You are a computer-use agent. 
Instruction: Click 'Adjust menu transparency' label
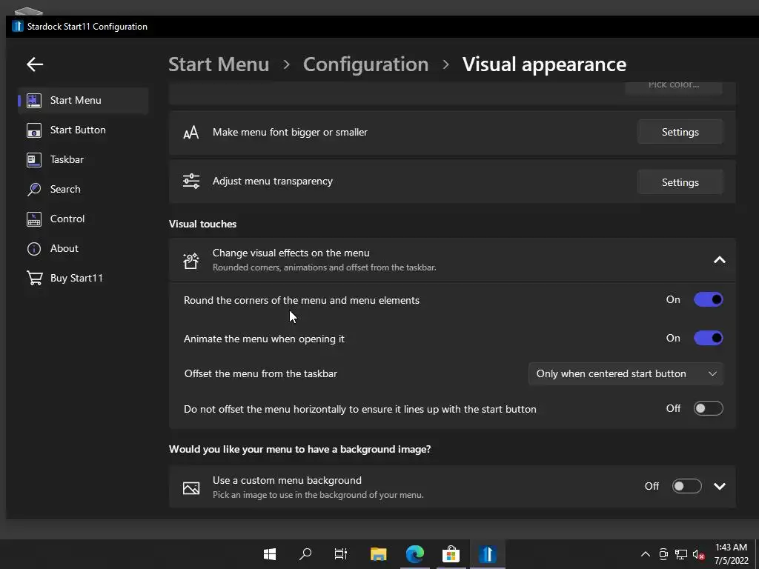tap(273, 181)
